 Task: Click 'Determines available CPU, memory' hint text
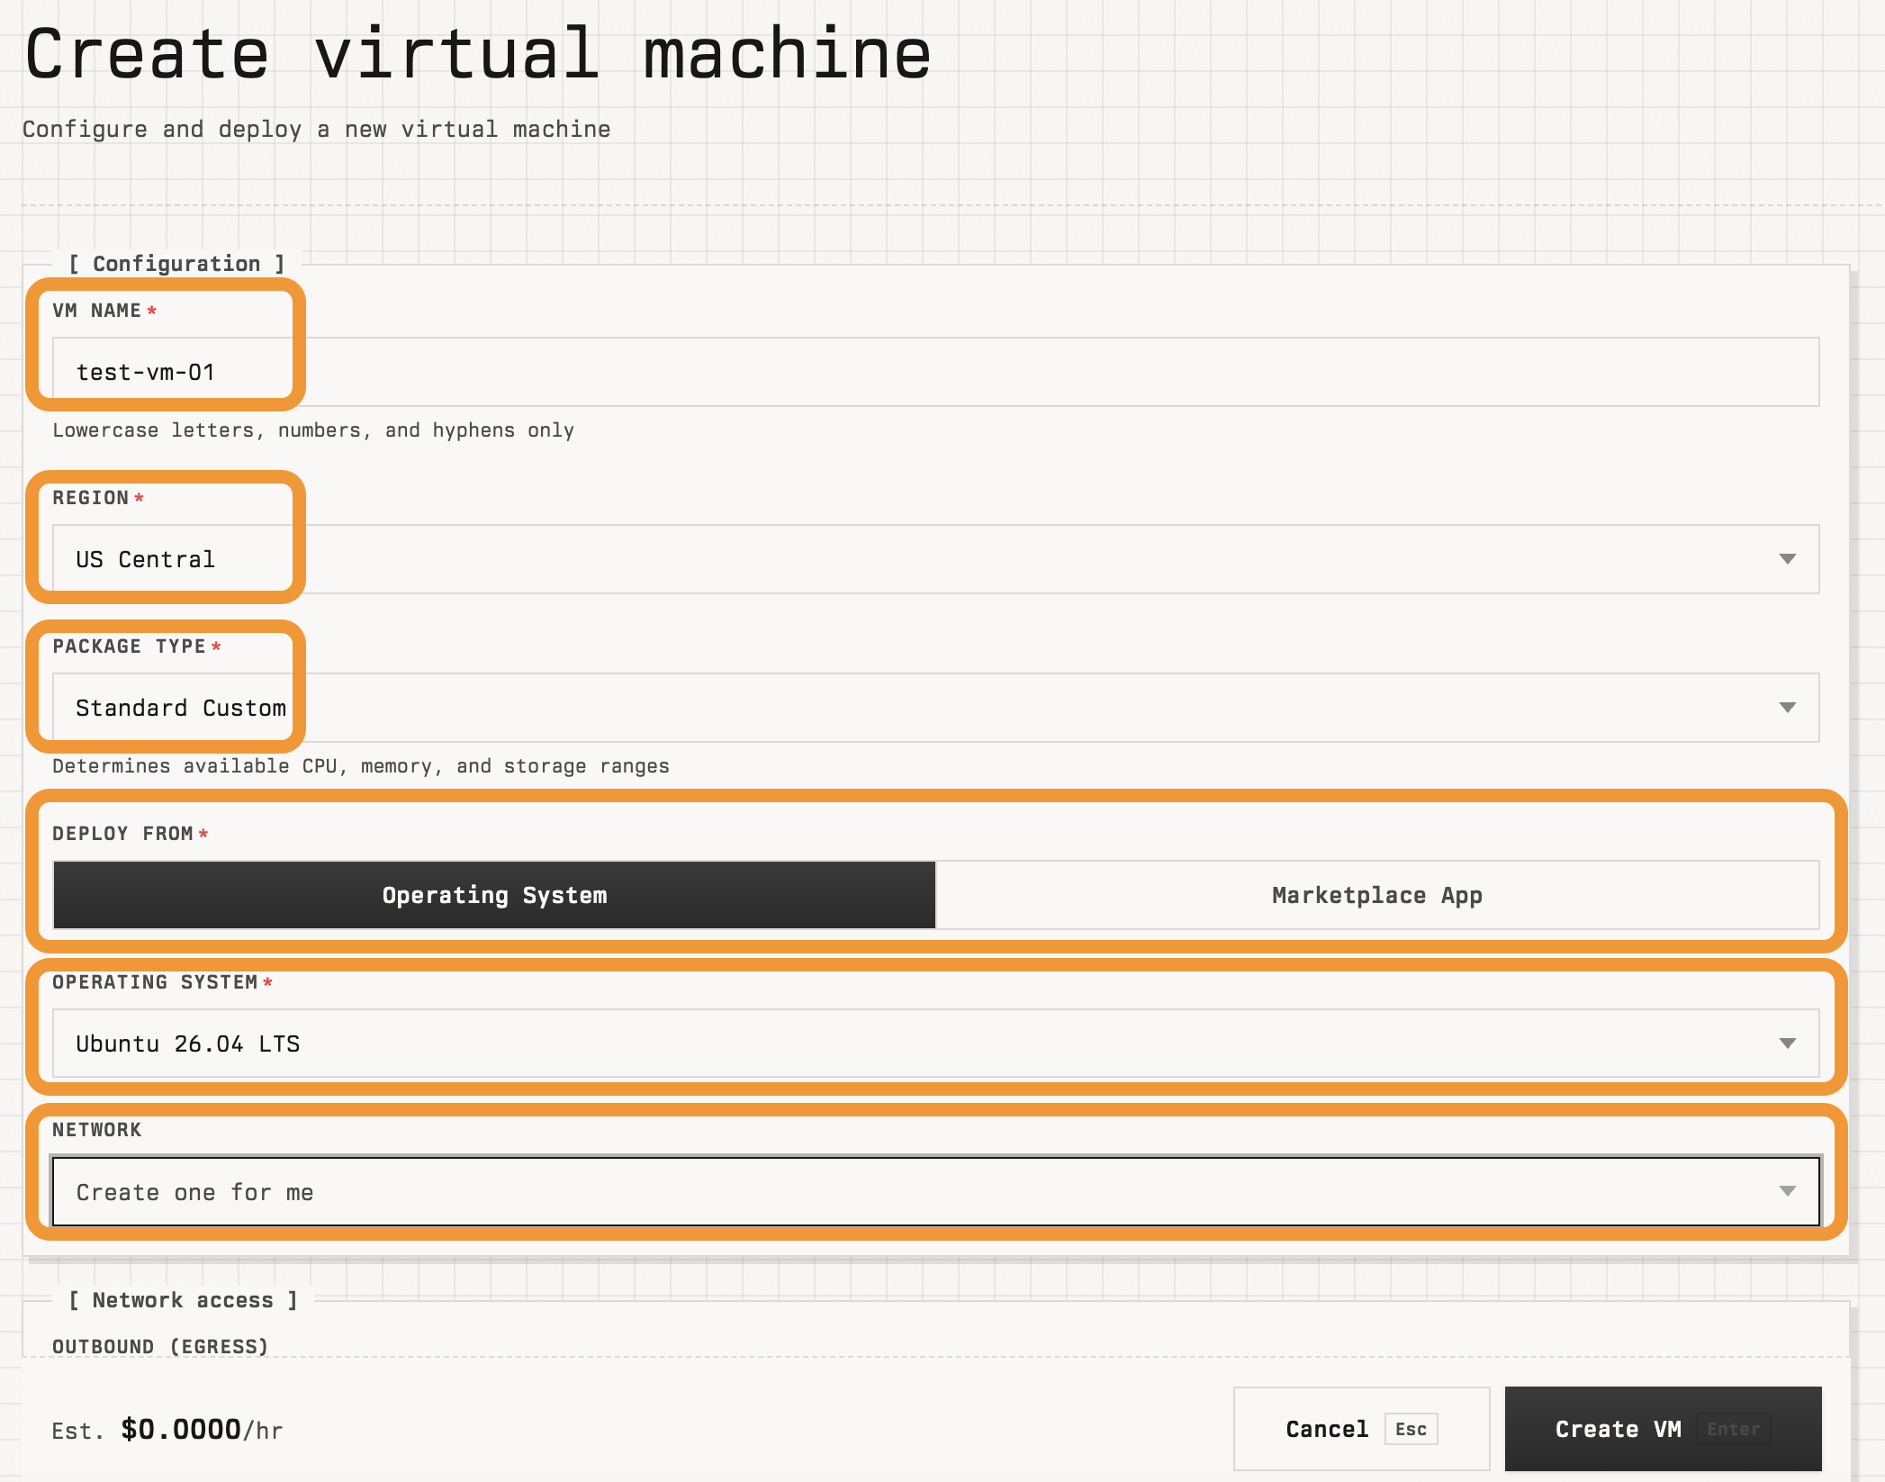click(361, 766)
